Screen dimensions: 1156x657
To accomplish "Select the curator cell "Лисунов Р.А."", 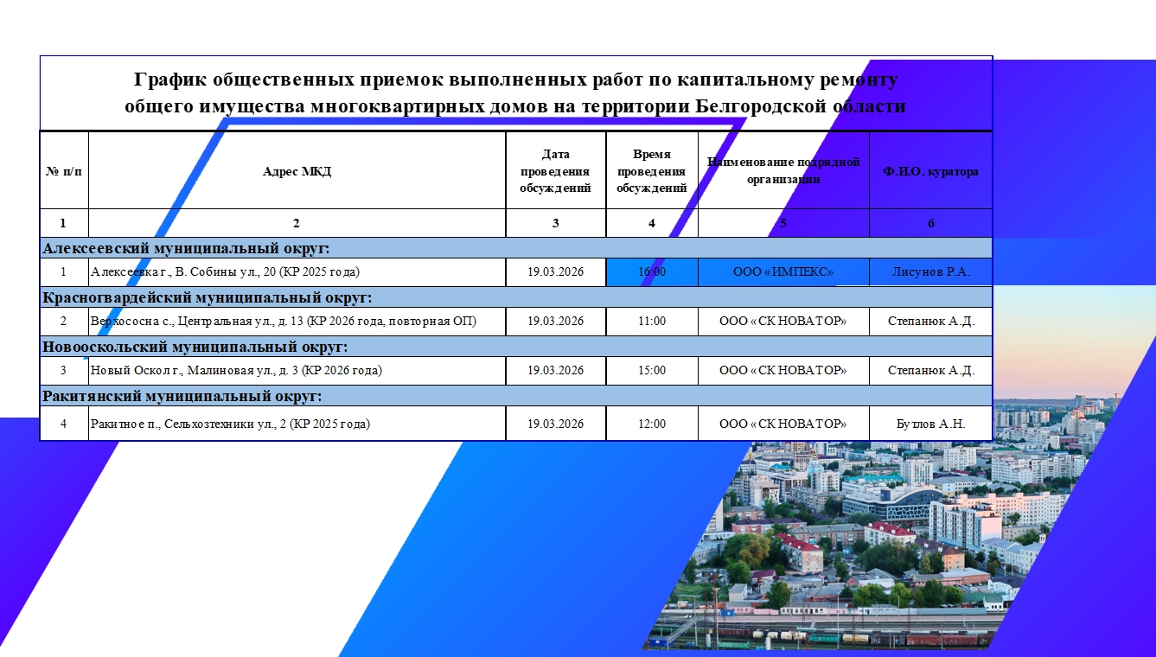I will 931,271.
